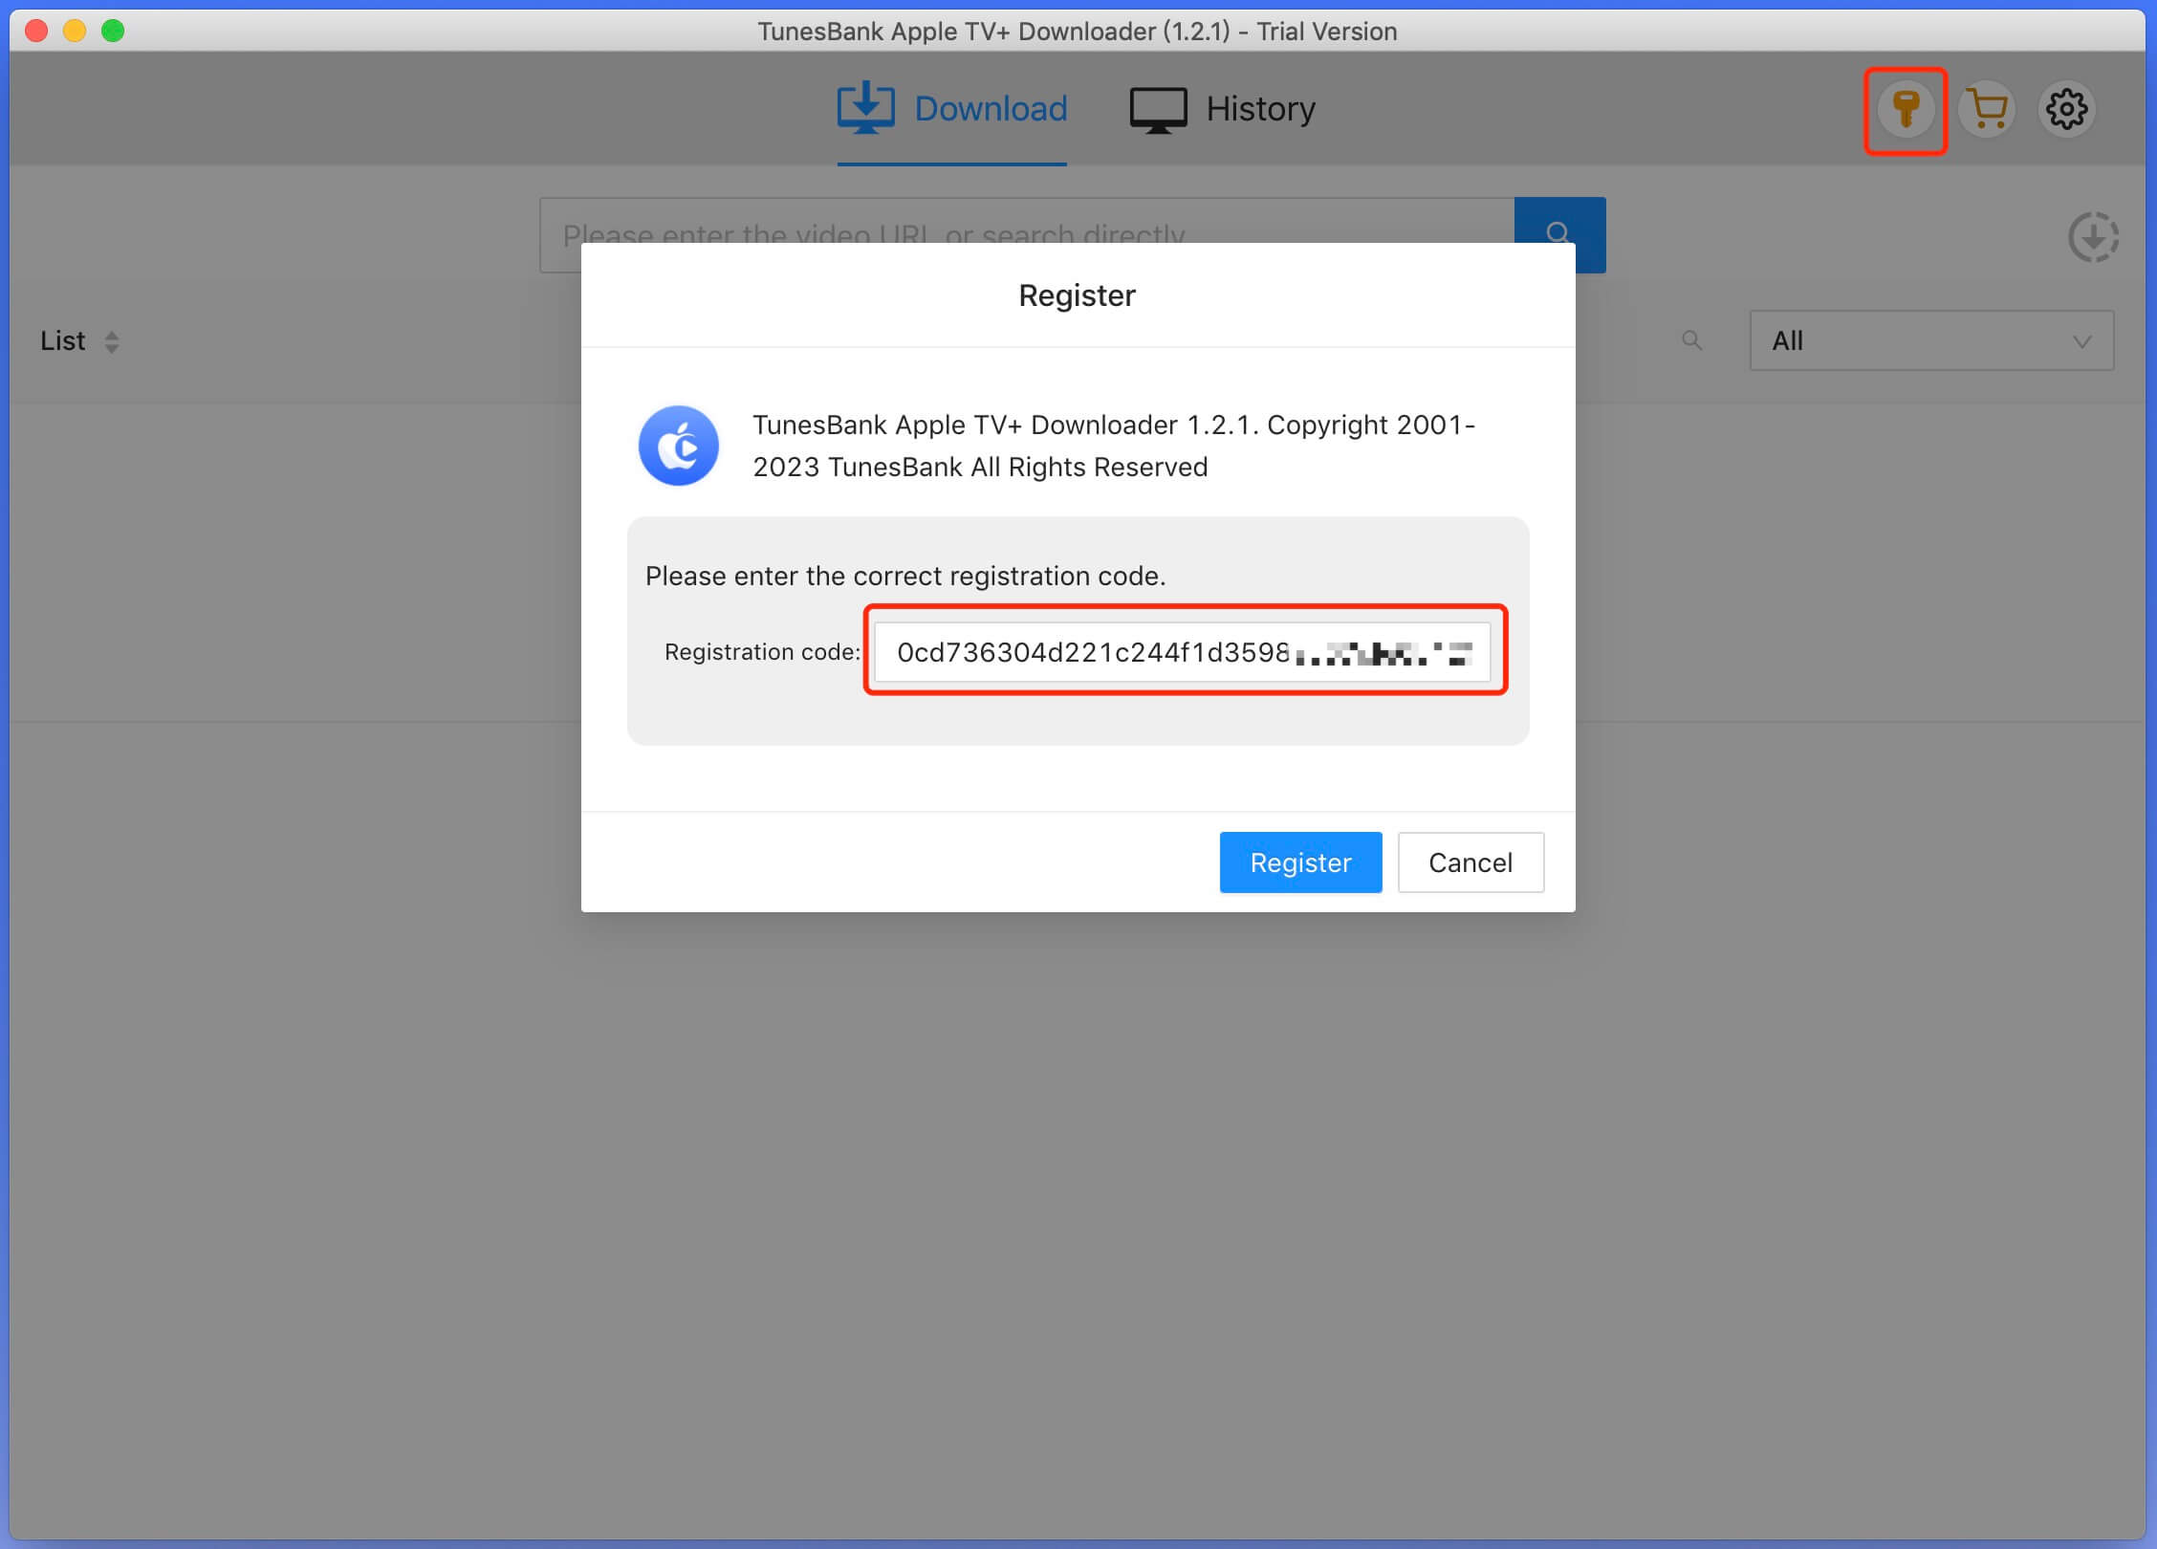Open the key registration icon
Screen dimensions: 2157x1549
click(x=1906, y=109)
